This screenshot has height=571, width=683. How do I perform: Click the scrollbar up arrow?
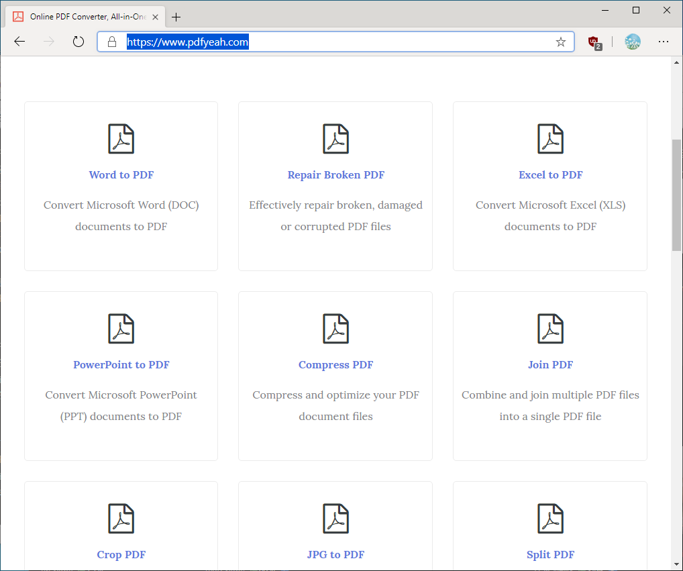676,62
